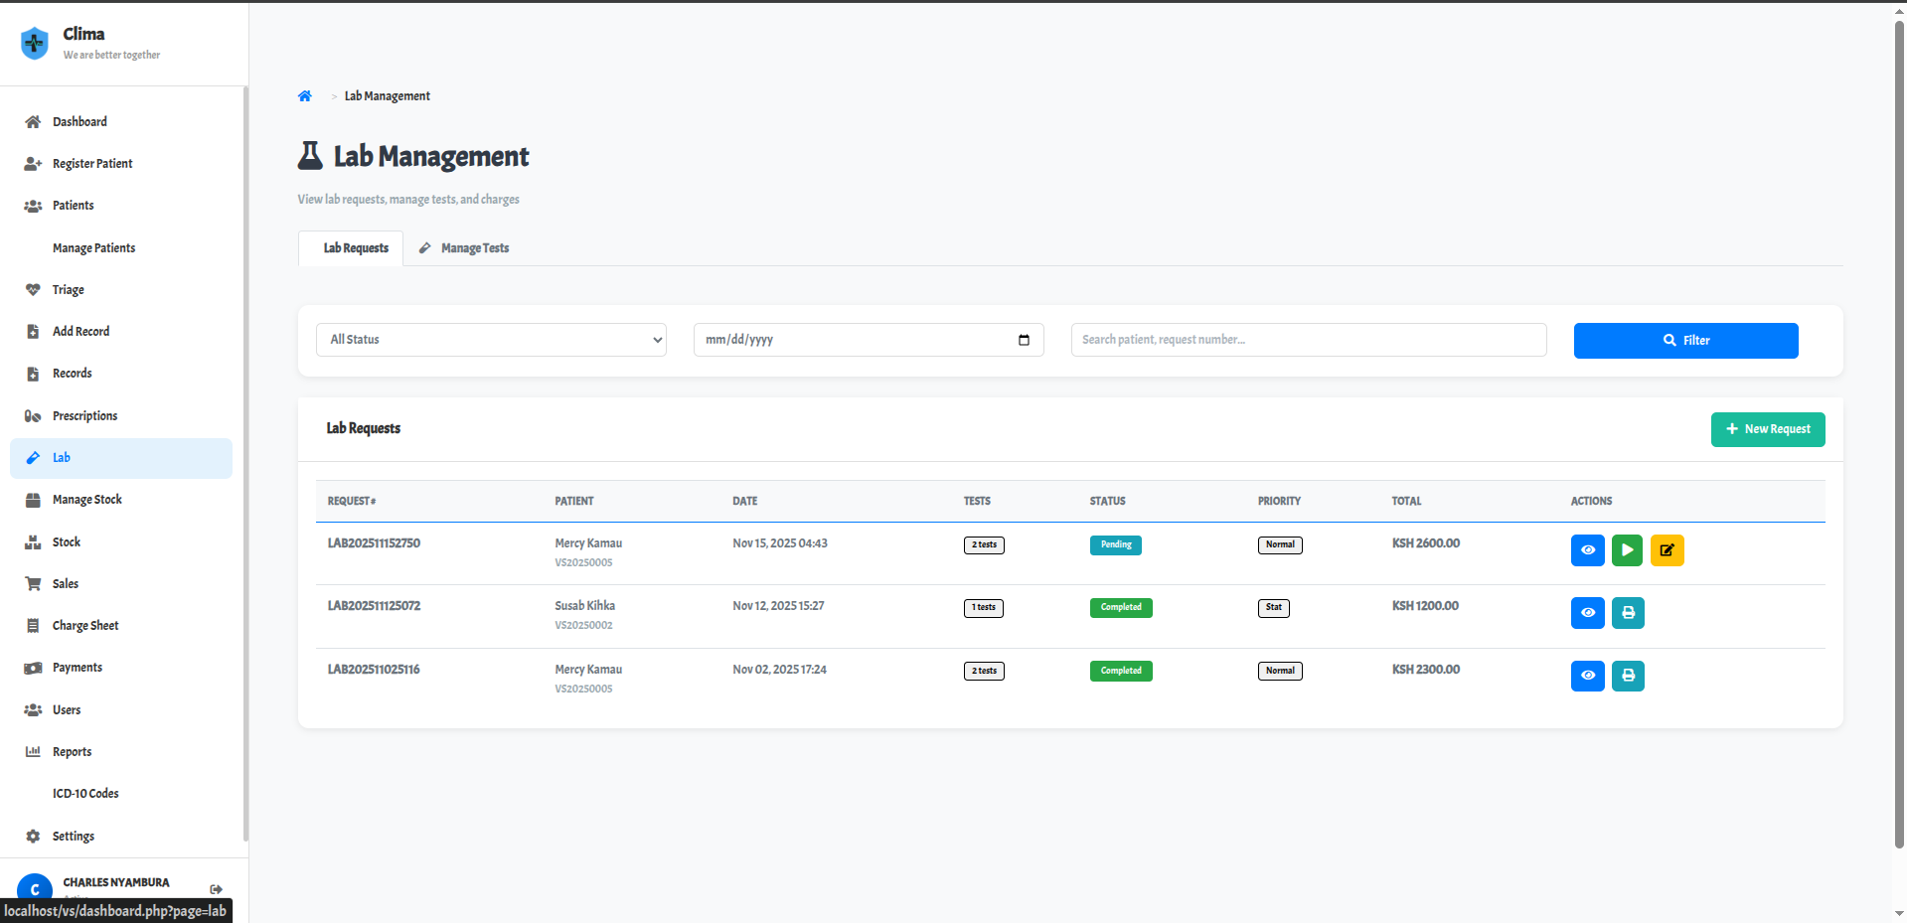Edit the pending lab request LAB202511152750
1907x923 pixels.
1667,549
